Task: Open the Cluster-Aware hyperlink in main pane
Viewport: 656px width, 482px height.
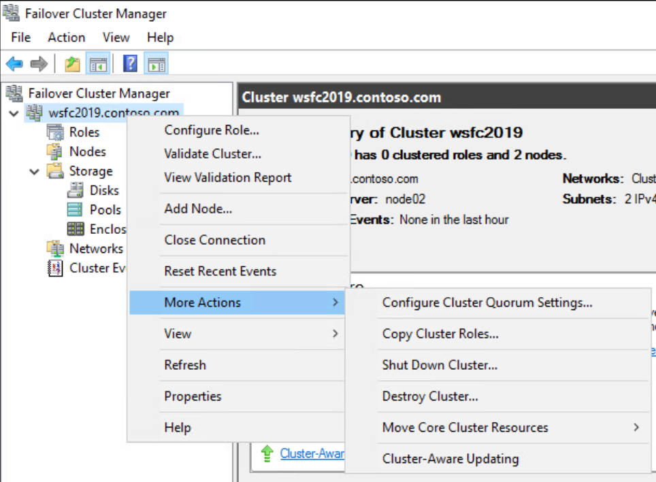Action: [312, 453]
